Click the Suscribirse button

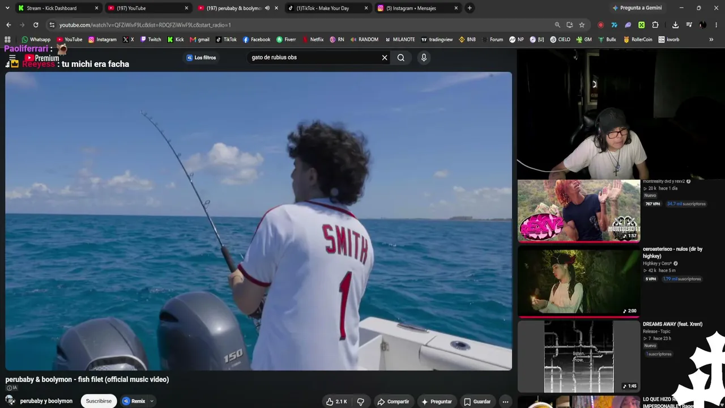point(99,401)
